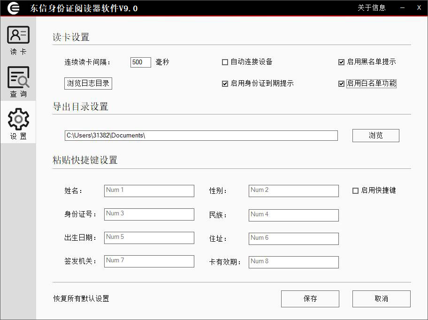Image resolution: width=428 pixels, height=320 pixels.
Task: Click 浏览日志目录 to browse log directory
Action: click(88, 83)
